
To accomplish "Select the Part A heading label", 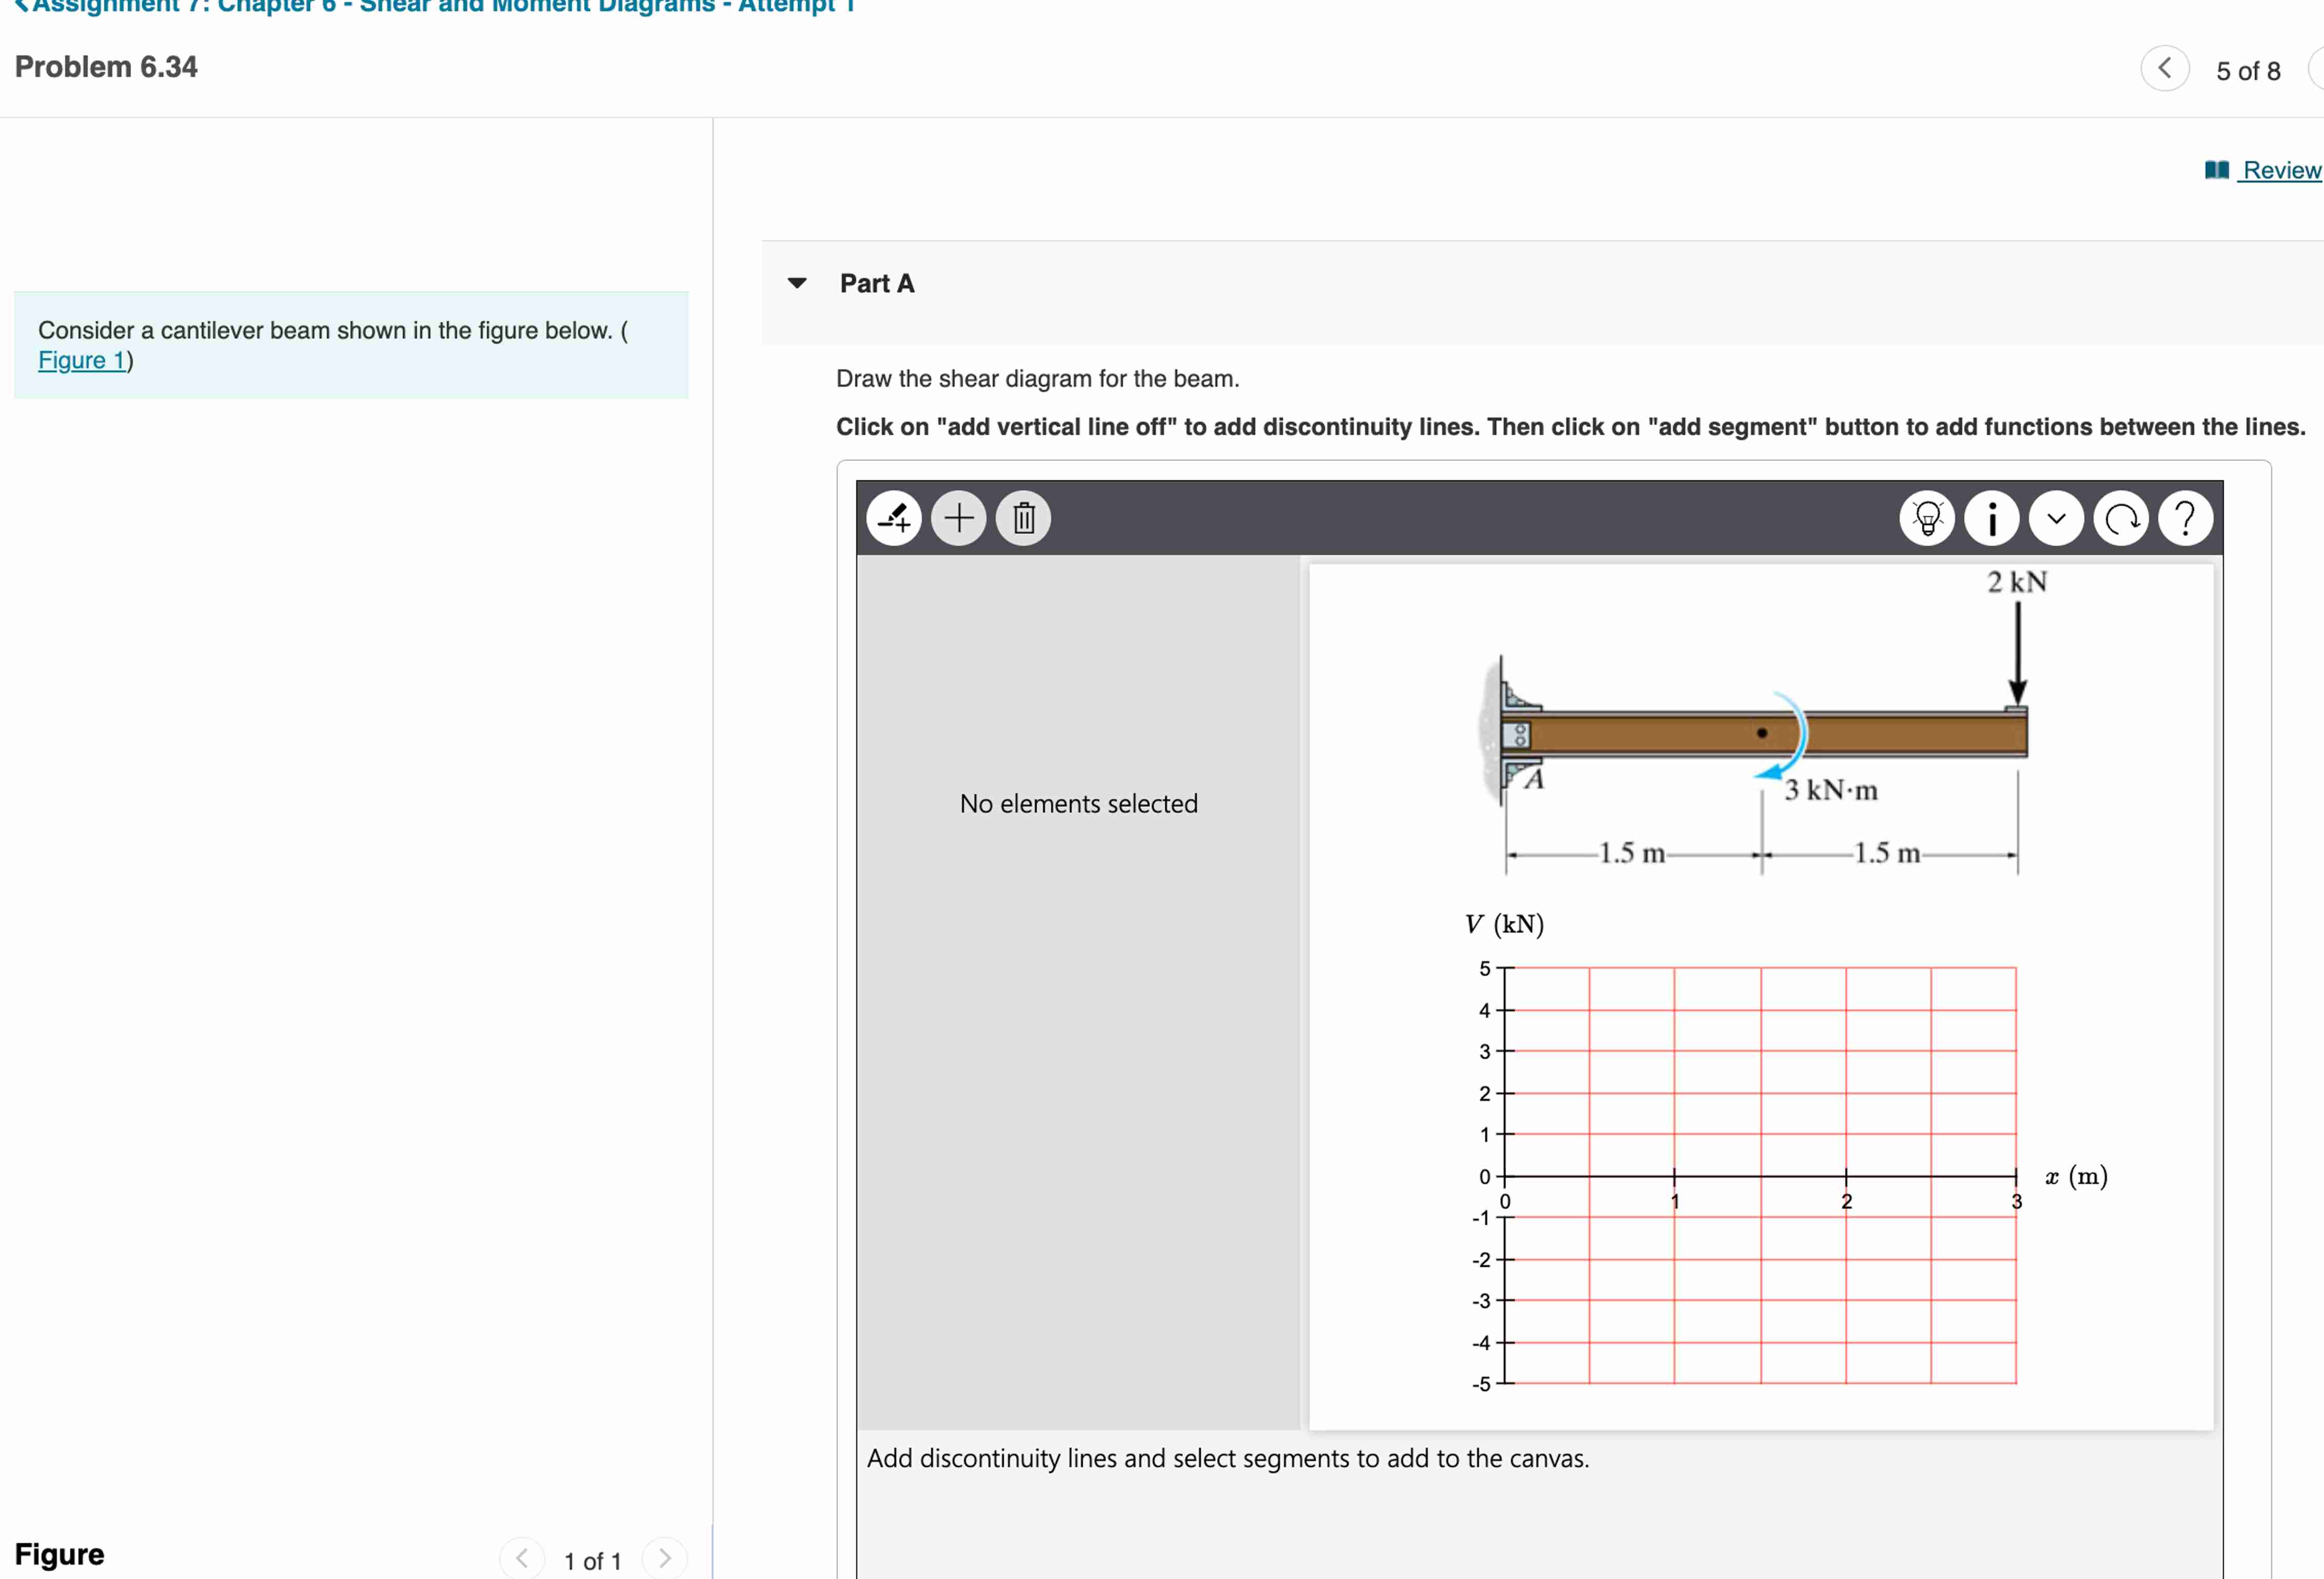I will tap(877, 283).
